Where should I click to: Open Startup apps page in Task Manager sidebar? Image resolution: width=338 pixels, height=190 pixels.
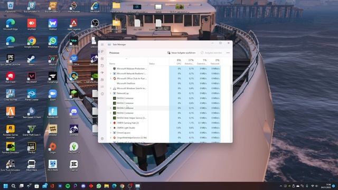pyautogui.click(x=102, y=73)
